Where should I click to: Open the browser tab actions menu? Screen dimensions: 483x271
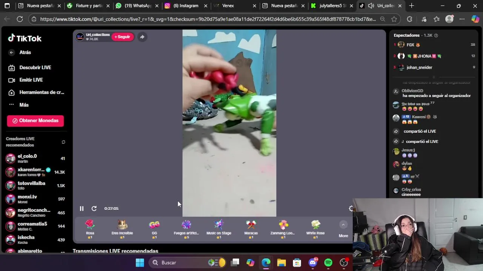pyautogui.click(x=7, y=6)
